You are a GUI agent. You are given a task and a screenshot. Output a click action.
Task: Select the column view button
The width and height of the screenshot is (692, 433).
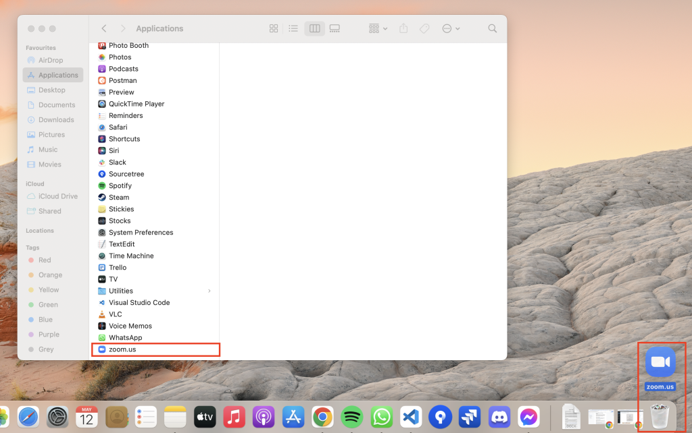(x=315, y=28)
